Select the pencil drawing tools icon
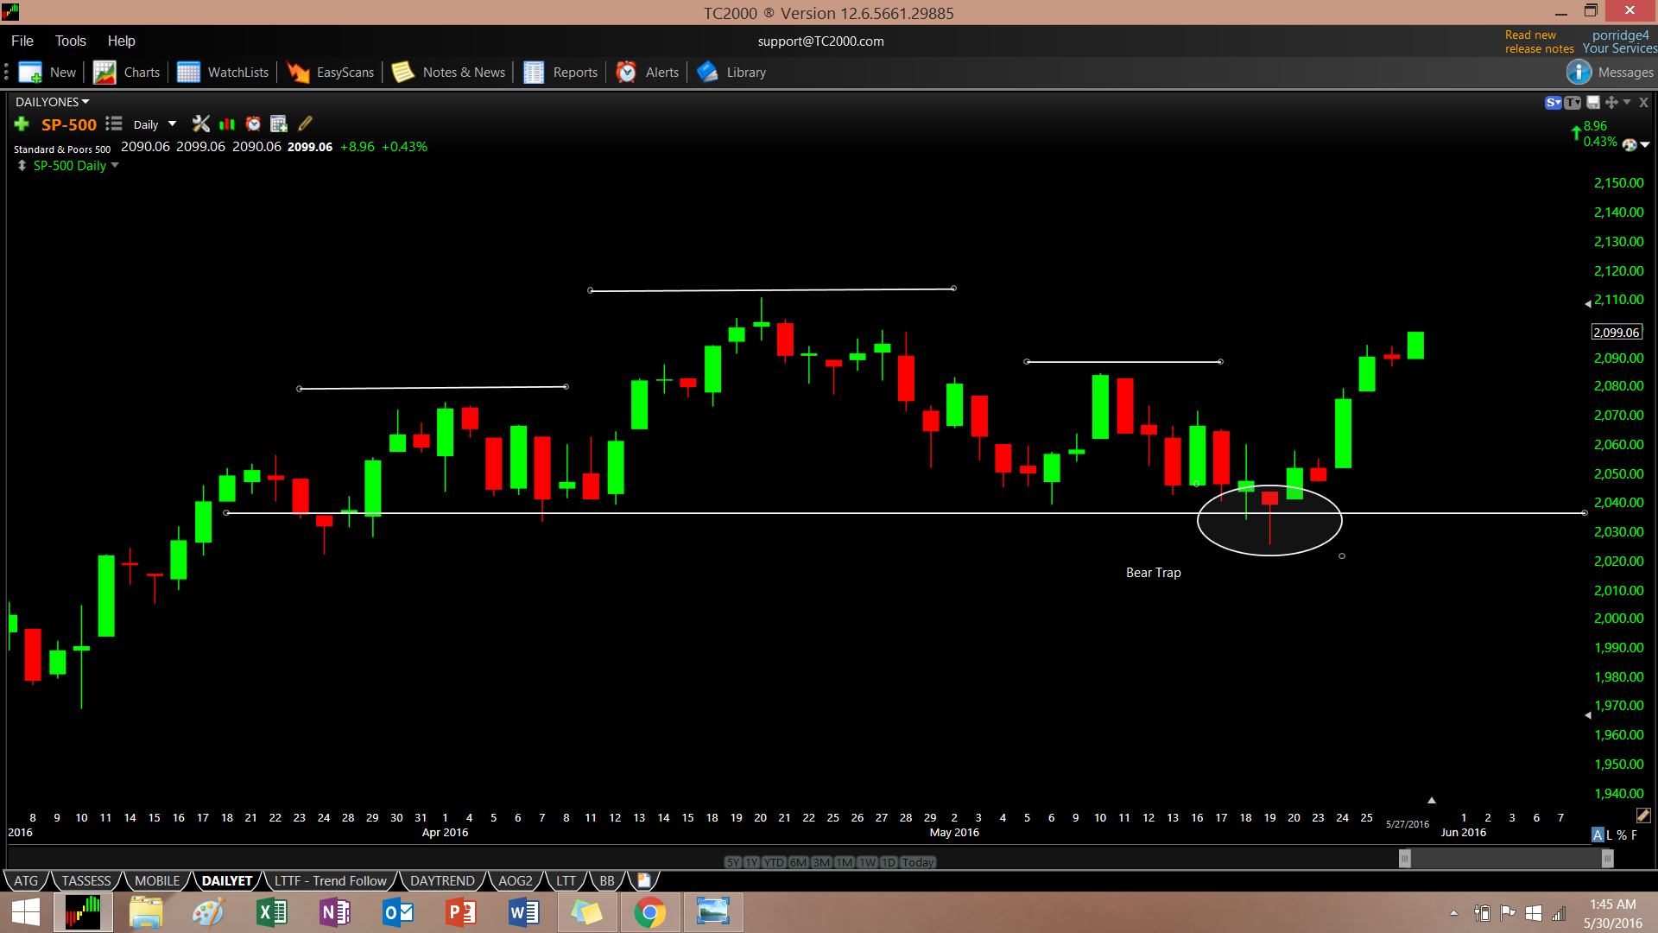Image resolution: width=1658 pixels, height=933 pixels. pos(305,124)
